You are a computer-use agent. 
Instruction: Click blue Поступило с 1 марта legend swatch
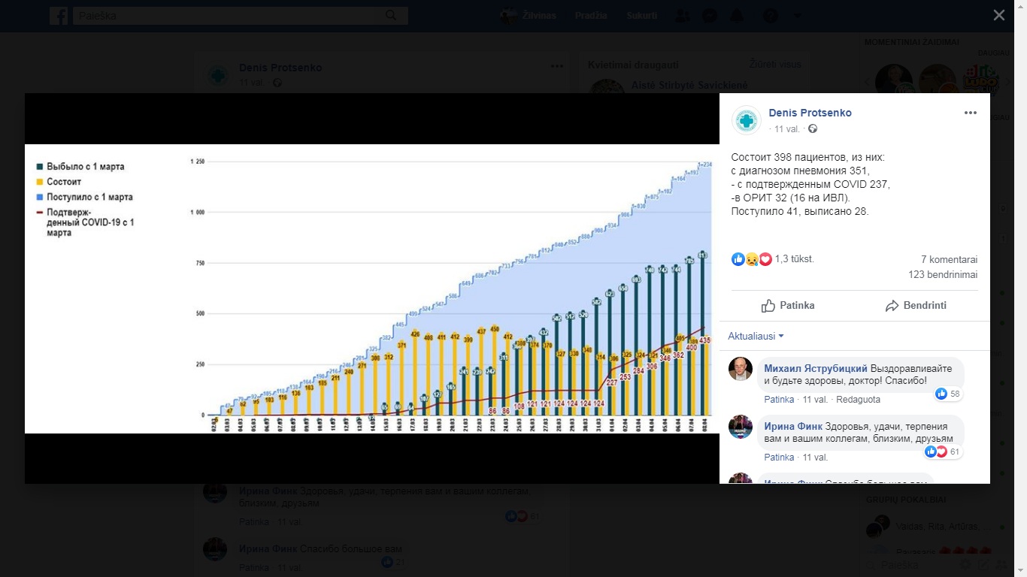(39, 197)
